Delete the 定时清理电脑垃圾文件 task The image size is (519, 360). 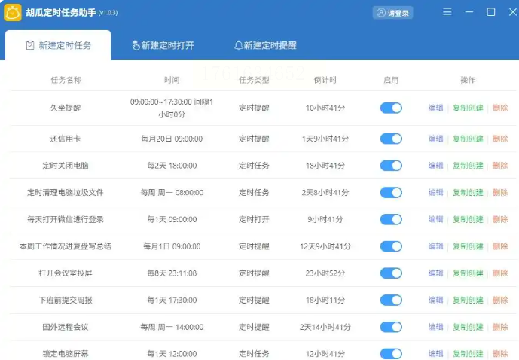click(x=500, y=192)
